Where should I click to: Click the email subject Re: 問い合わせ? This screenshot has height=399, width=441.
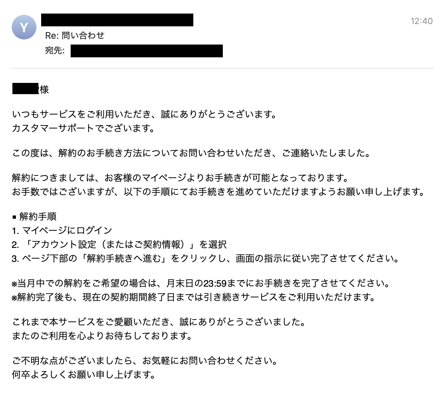(75, 35)
